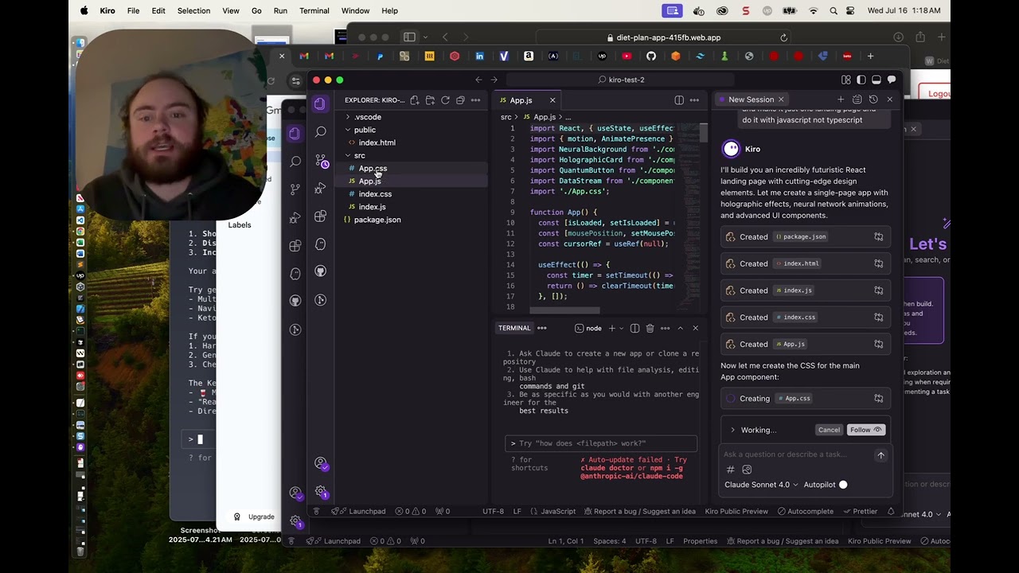Collapse all folders in Explorer
This screenshot has height=573, width=1019.
[460, 100]
